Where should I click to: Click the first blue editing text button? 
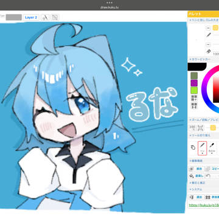coord(199,169)
